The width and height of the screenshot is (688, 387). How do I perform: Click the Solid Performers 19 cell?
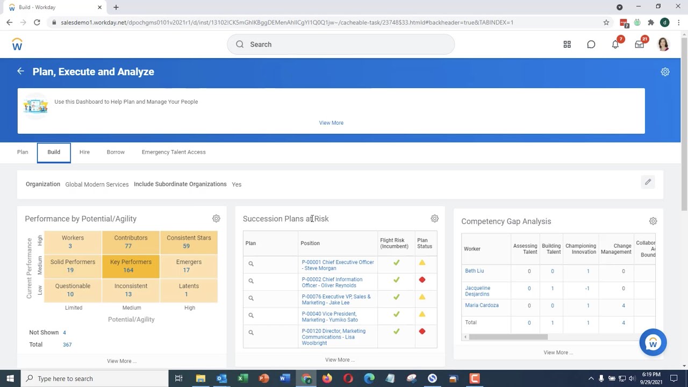73,266
